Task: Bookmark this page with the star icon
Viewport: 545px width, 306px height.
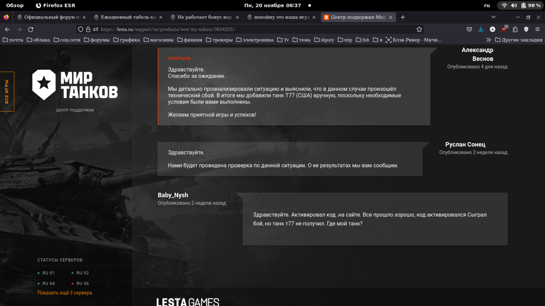Action: tap(419, 29)
